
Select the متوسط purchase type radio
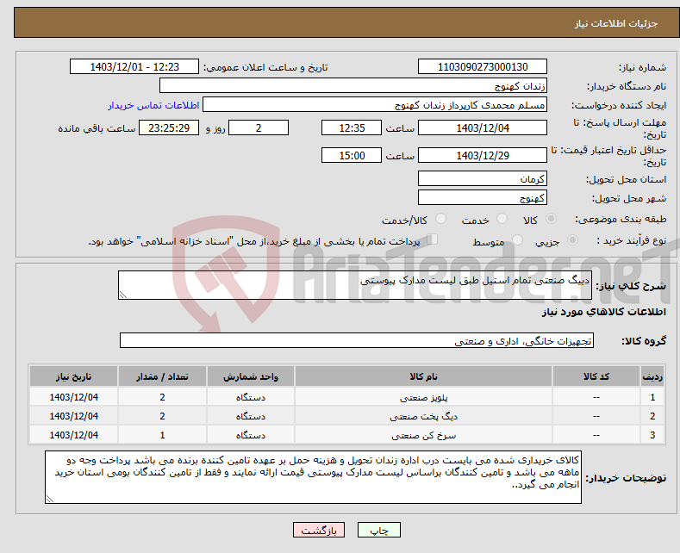[x=517, y=239]
